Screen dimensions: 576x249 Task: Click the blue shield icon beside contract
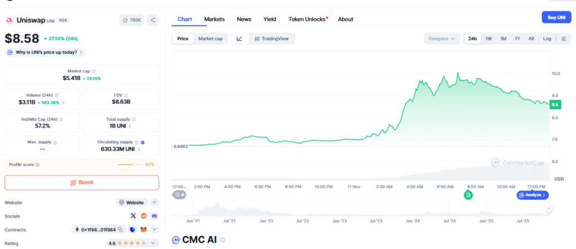pos(132,229)
